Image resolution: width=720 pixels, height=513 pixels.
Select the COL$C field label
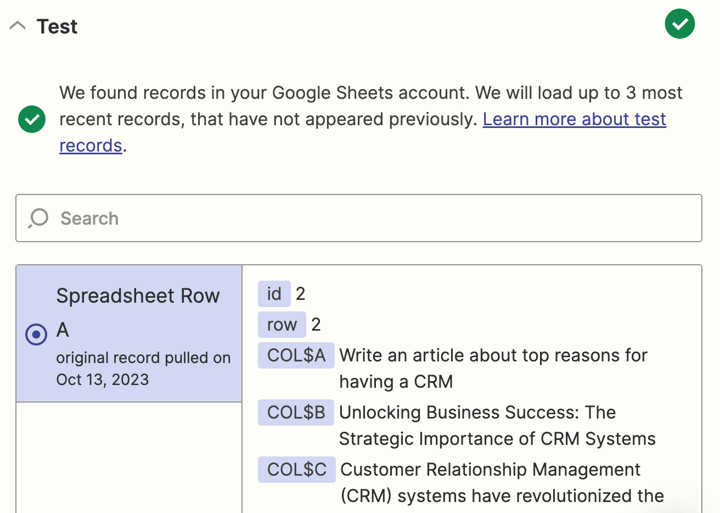pyautogui.click(x=296, y=470)
